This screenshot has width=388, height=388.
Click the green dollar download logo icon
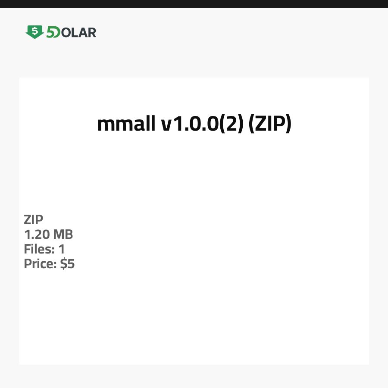tap(34, 32)
